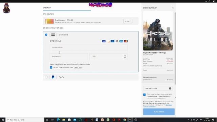Image resolution: width=217 pixels, height=122 pixels.
Task: Click the Place Order button
Action: 159,112
